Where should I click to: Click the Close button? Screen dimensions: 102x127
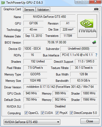pyautogui.click(x=90, y=121)
